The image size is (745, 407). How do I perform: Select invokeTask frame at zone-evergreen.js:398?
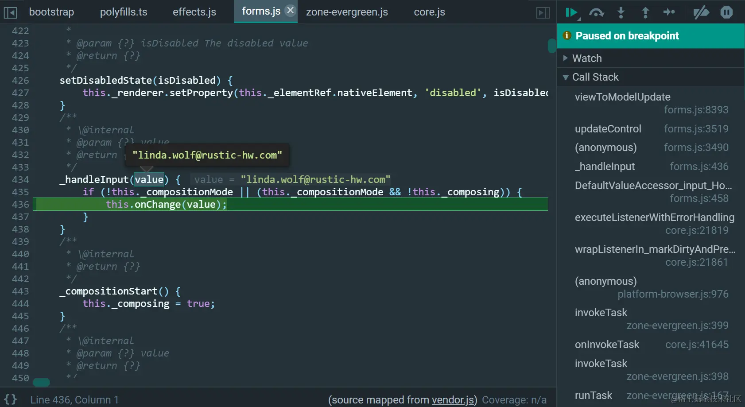[651, 370]
